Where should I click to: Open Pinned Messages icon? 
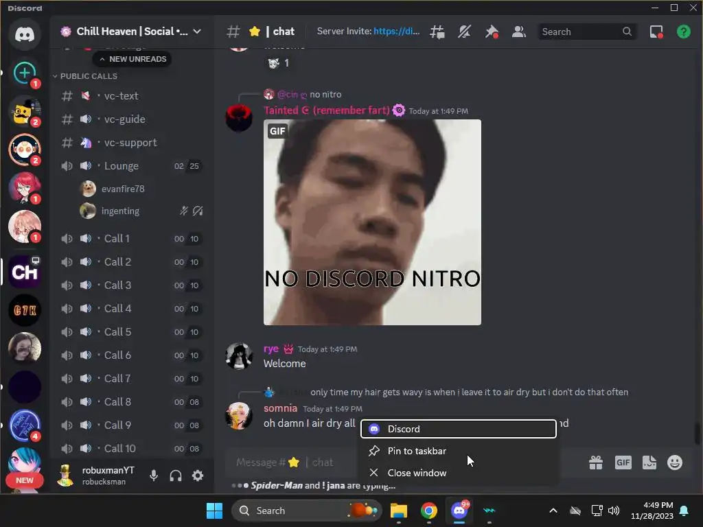[492, 32]
